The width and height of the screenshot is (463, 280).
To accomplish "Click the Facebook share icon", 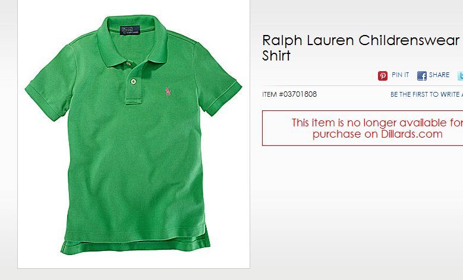I will point(421,75).
